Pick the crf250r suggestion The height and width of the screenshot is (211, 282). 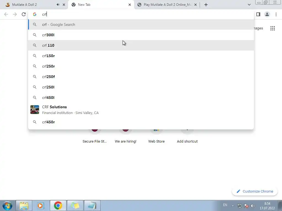pos(141,66)
